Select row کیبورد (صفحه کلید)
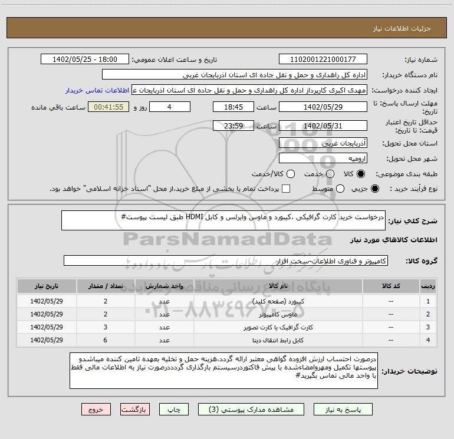Viewport: 454px width, 439px height. [x=227, y=301]
